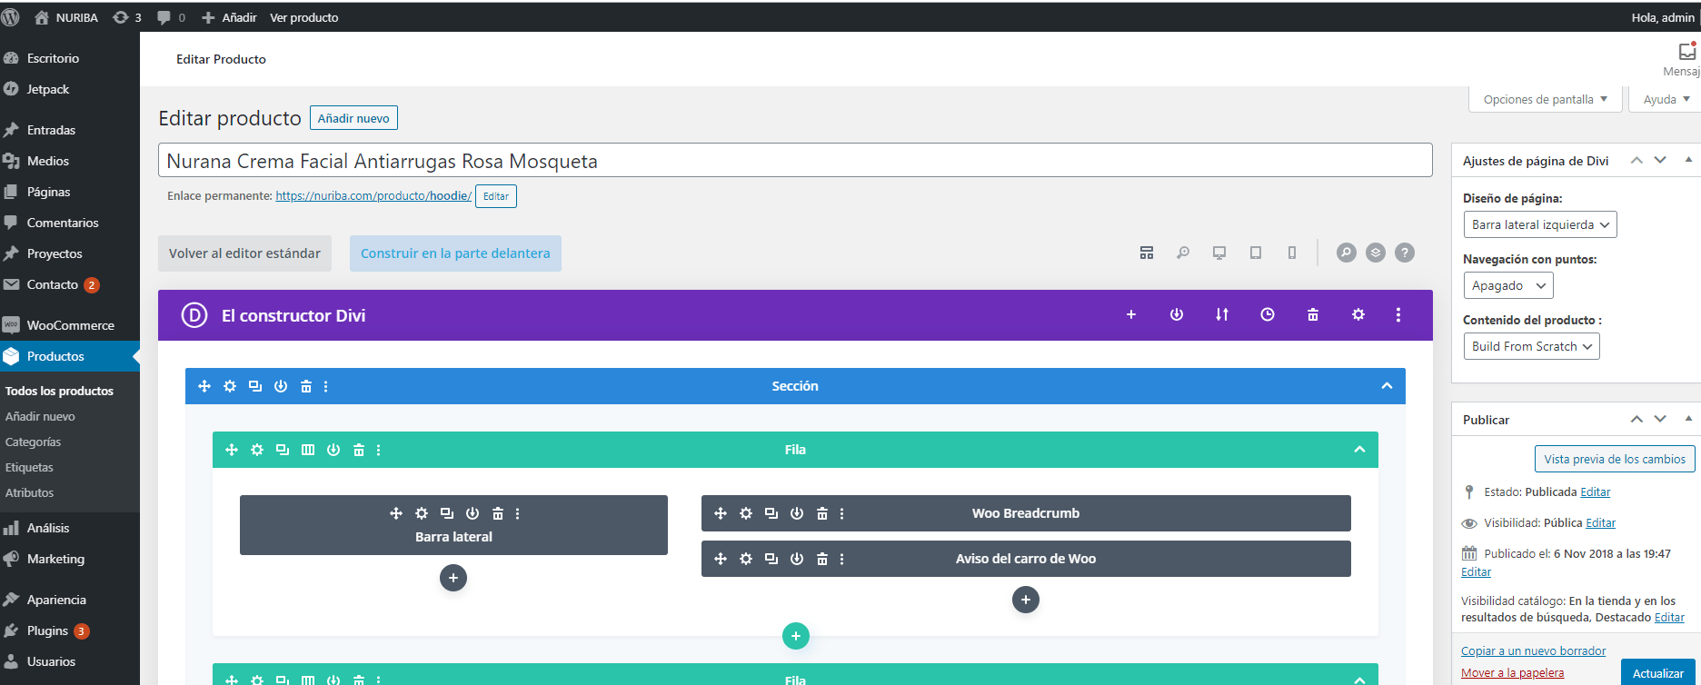1701x685 pixels.
Task: Open Contenido del producto dropdown
Action: coord(1531,346)
